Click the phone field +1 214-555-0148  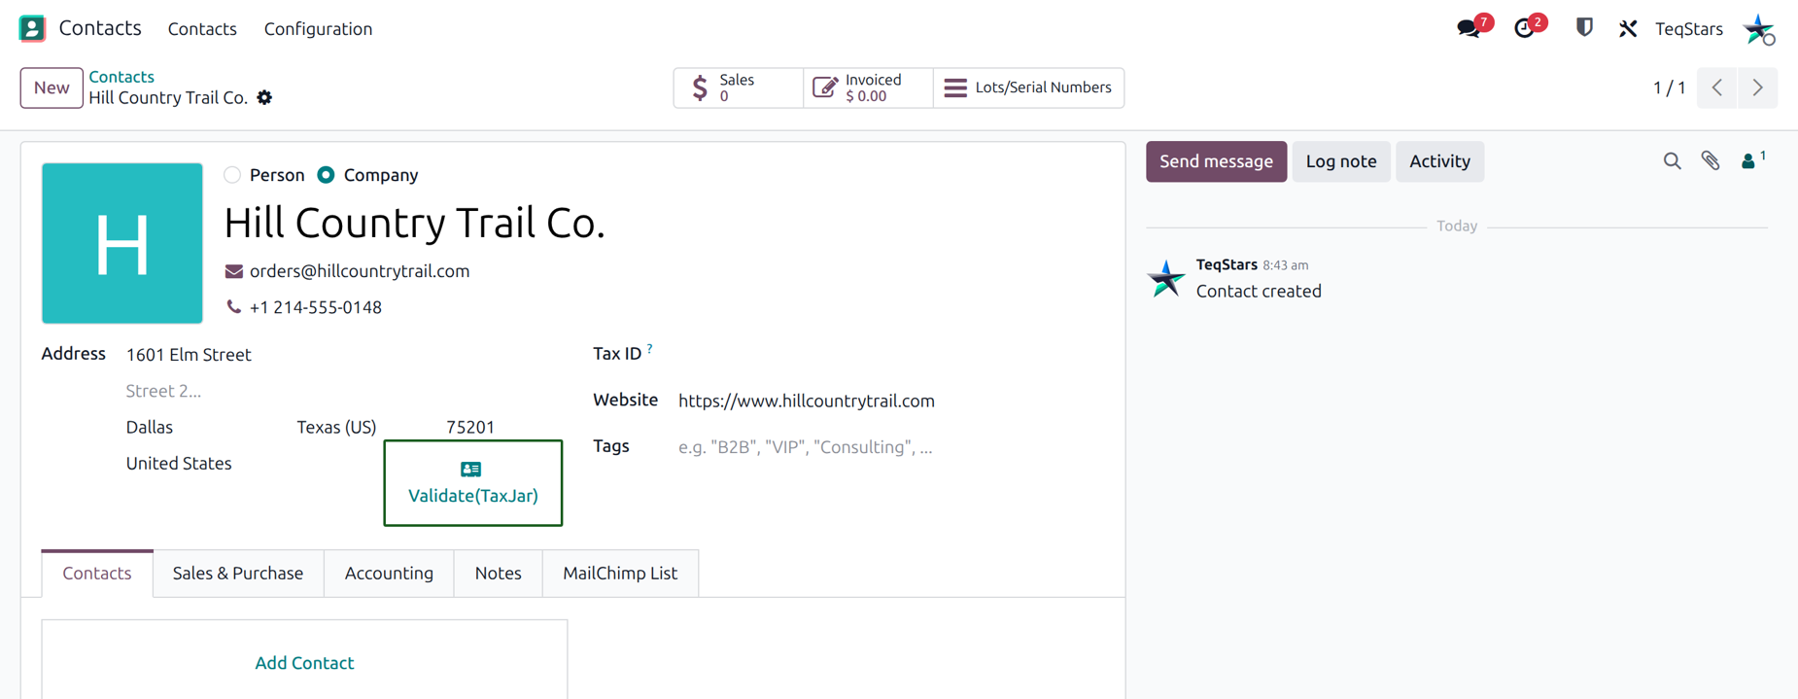coord(316,307)
